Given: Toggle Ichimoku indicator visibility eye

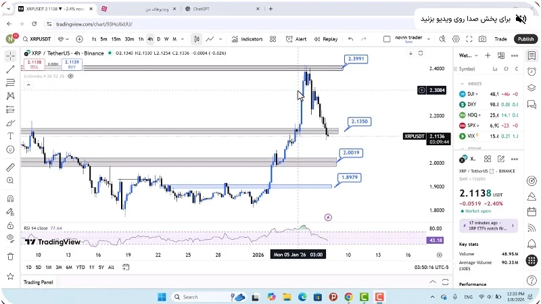Looking at the screenshot, I should 70,76.
